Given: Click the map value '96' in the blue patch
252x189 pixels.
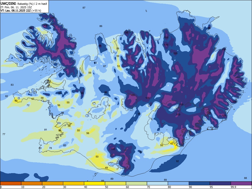Looking at the screenshot, I should click(x=106, y=92).
